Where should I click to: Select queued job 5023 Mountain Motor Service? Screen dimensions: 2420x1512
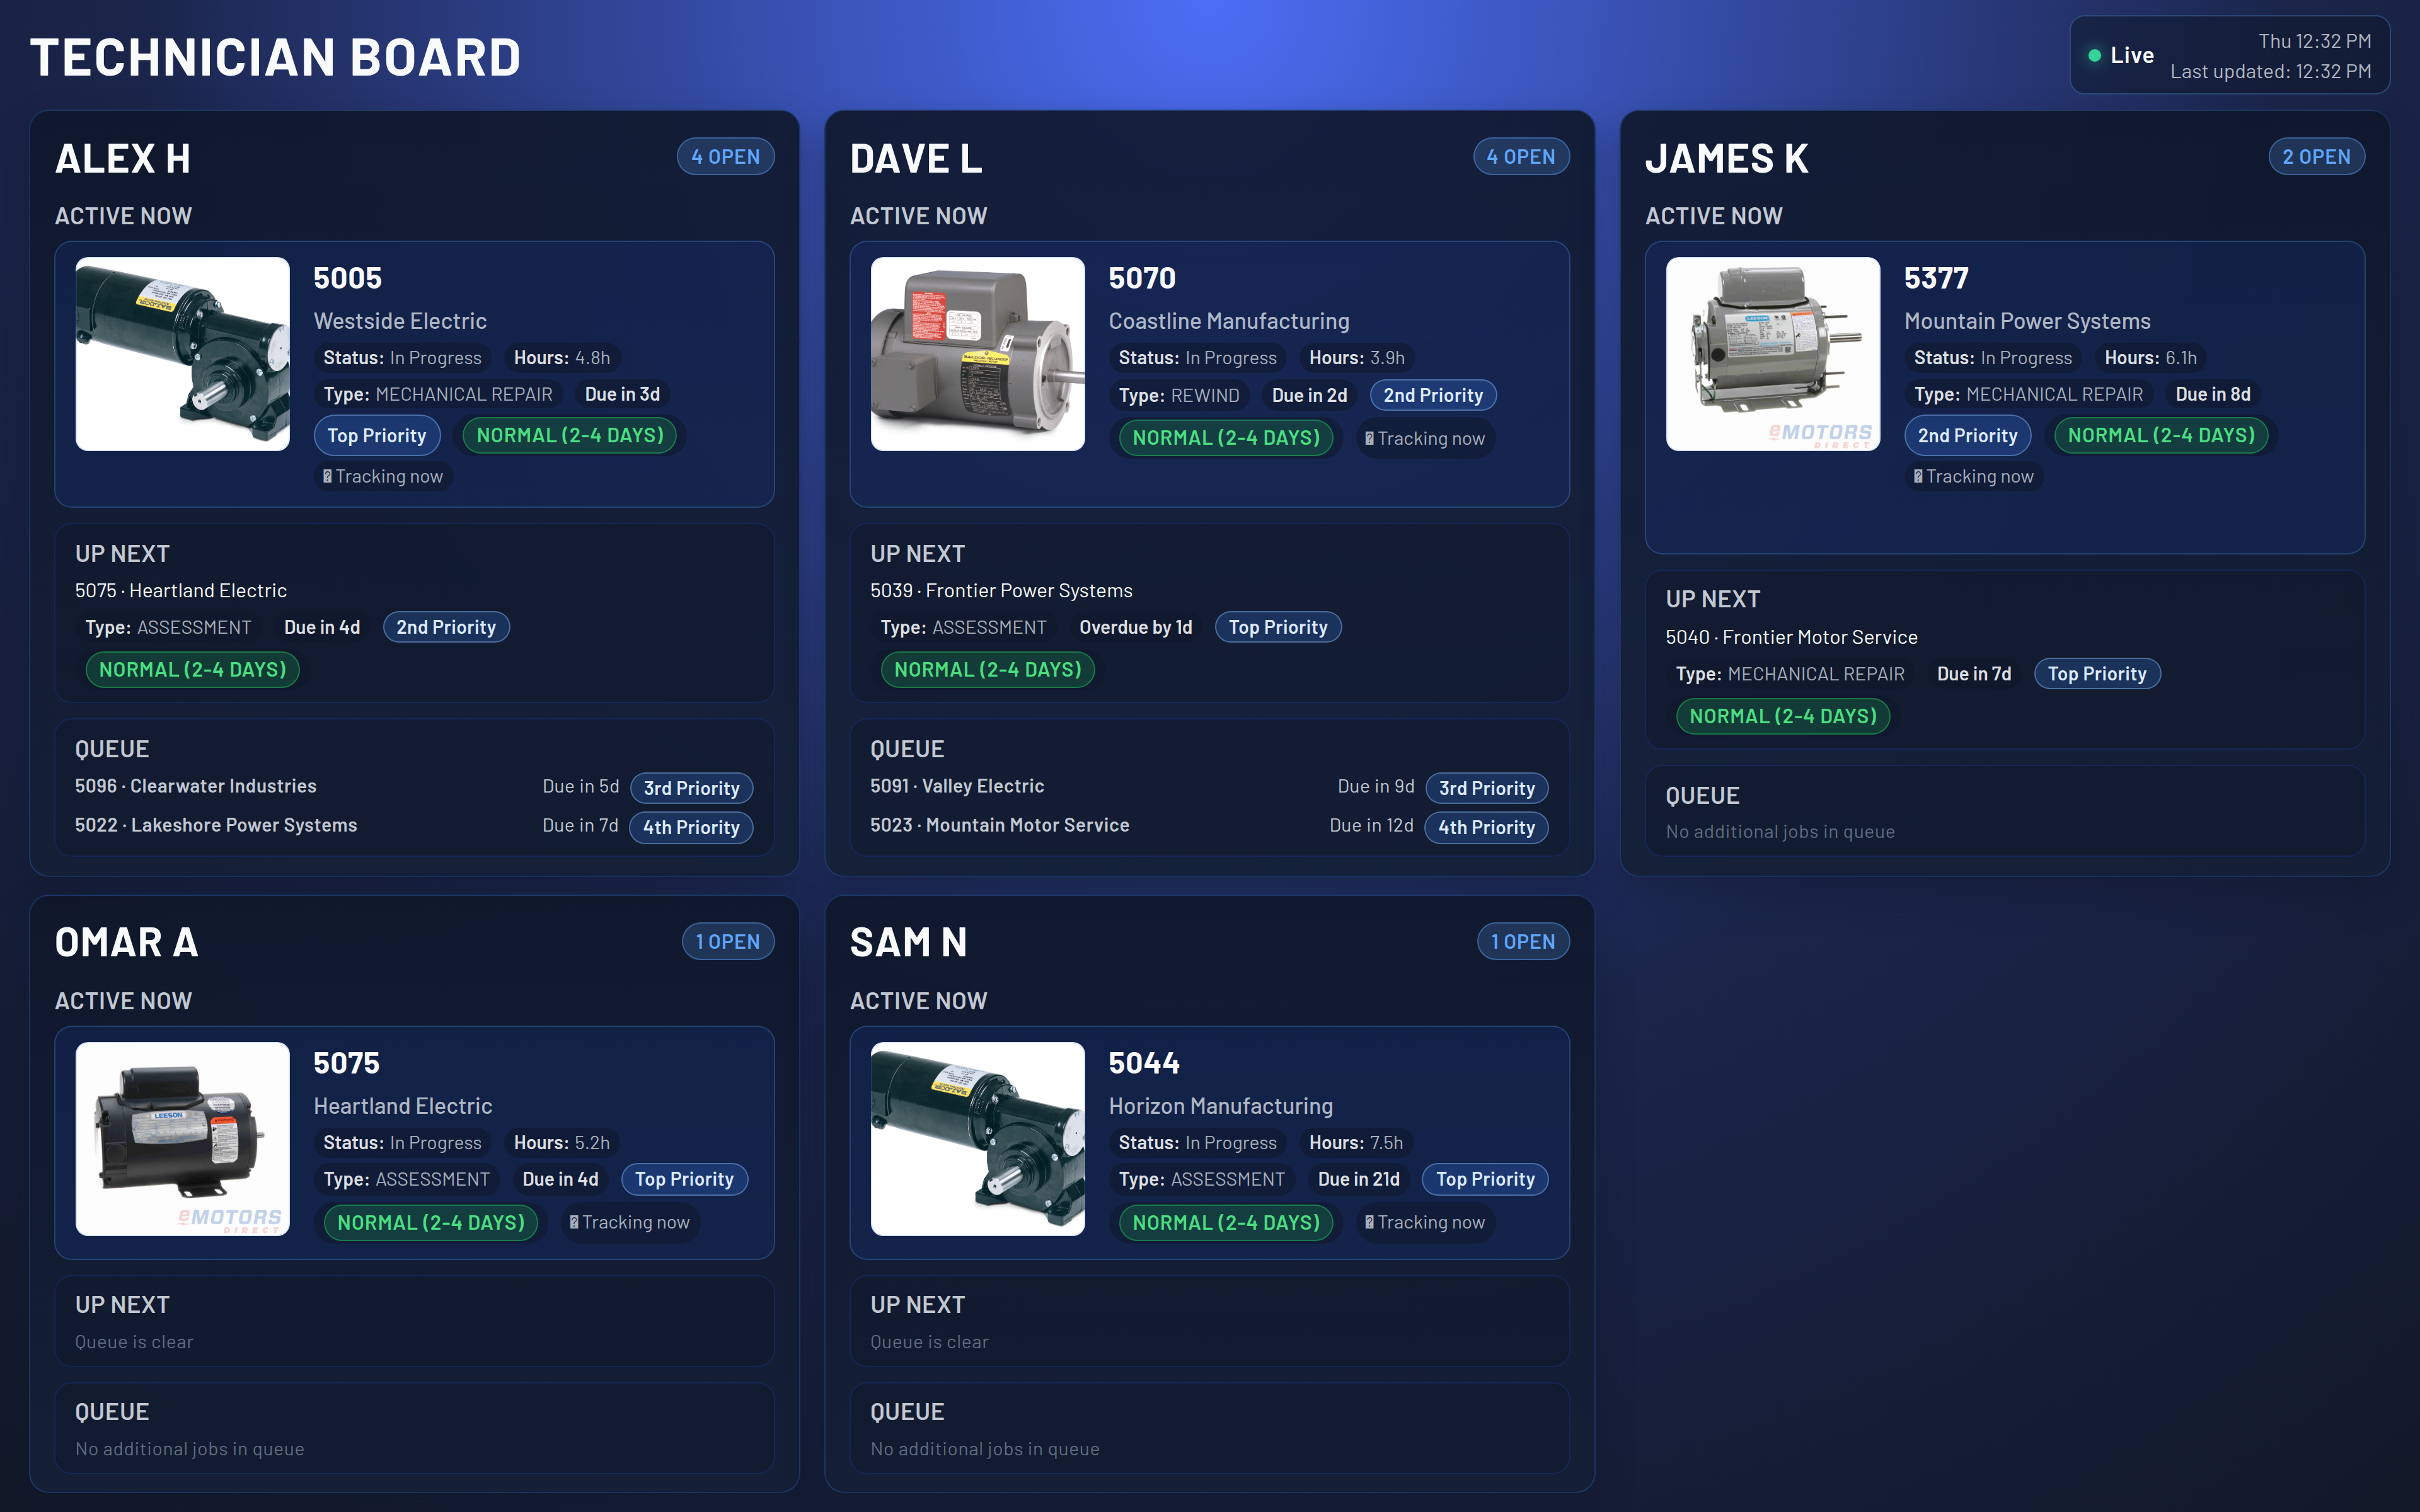[x=999, y=825]
